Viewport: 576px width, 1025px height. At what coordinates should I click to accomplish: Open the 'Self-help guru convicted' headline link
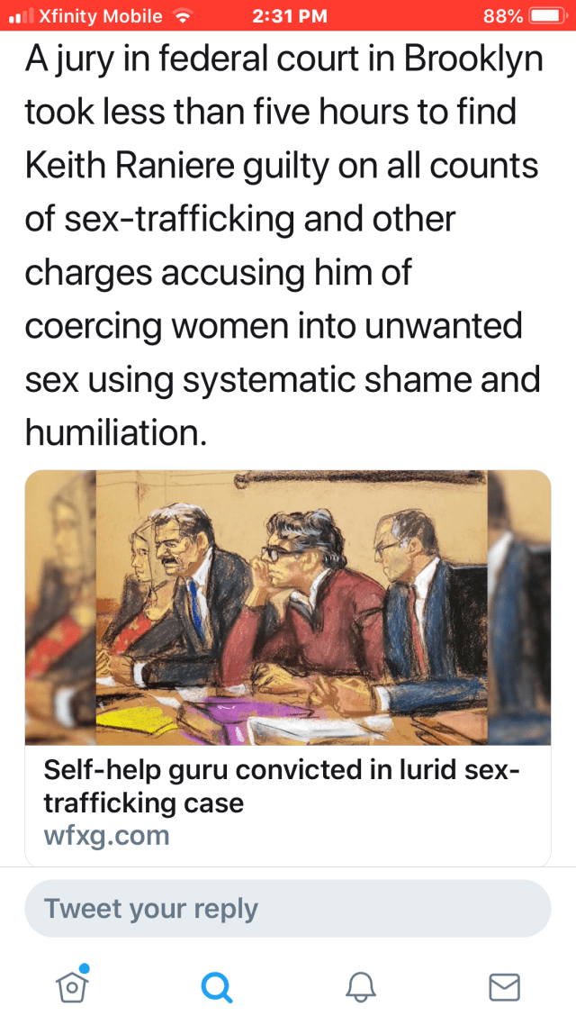282,785
